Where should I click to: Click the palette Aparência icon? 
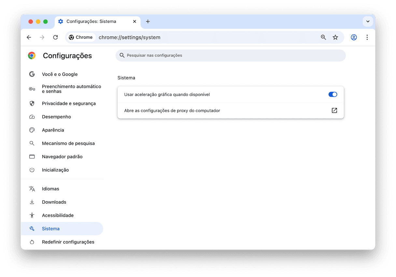(32, 130)
